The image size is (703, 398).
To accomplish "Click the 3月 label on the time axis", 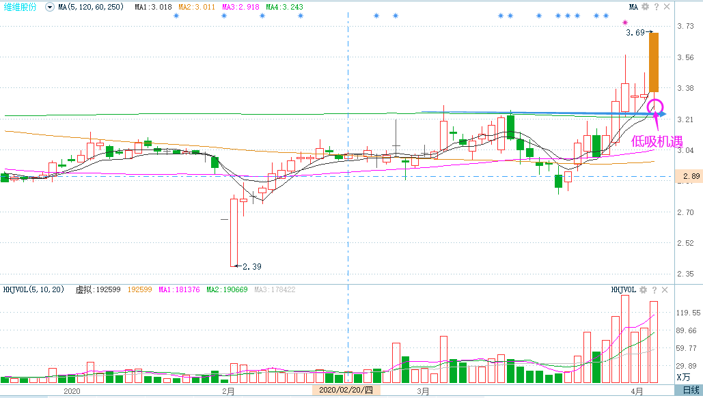I will point(423,391).
